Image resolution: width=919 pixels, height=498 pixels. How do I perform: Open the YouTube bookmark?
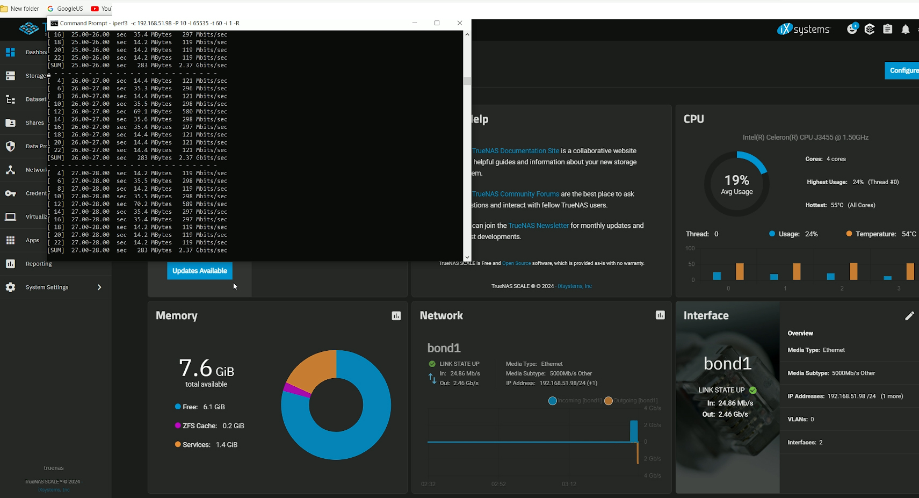101,9
